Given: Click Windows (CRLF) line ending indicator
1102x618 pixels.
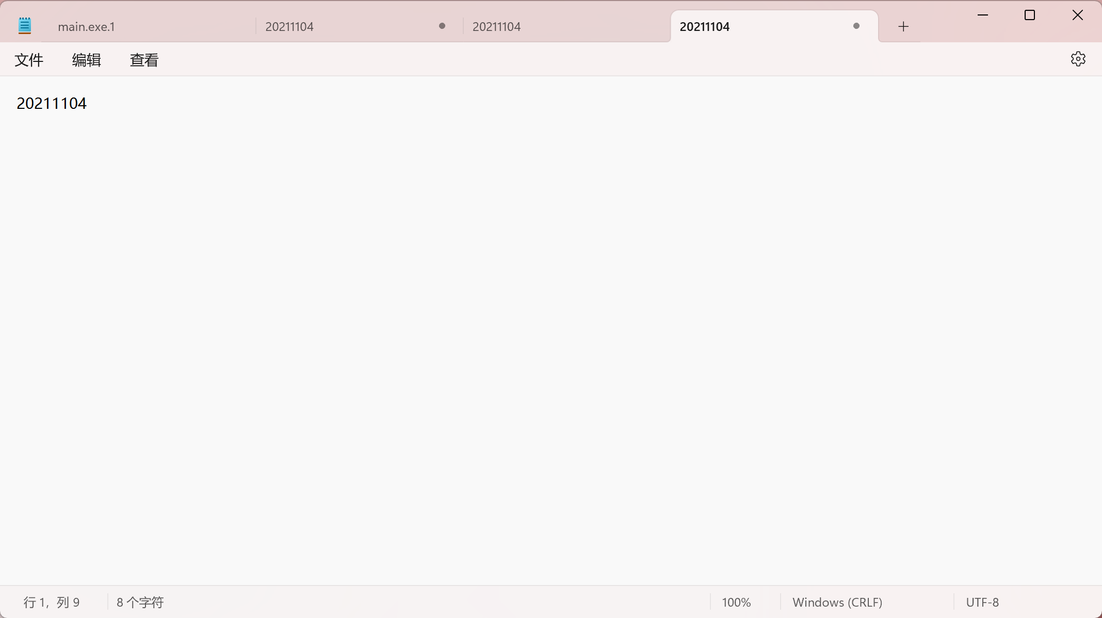Looking at the screenshot, I should point(837,602).
